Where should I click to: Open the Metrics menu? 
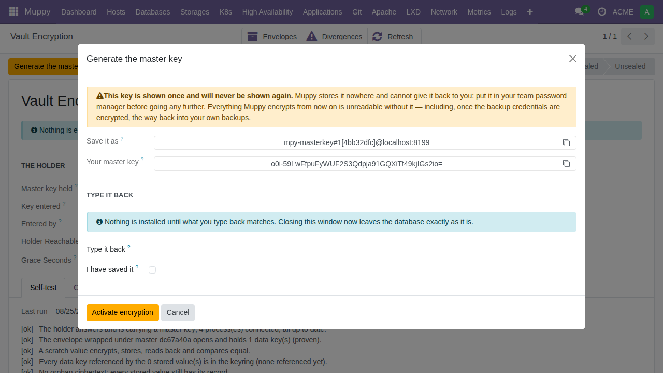click(x=479, y=12)
